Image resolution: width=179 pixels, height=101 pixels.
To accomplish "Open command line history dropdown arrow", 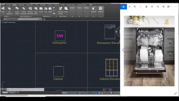I will (x=43, y=89).
